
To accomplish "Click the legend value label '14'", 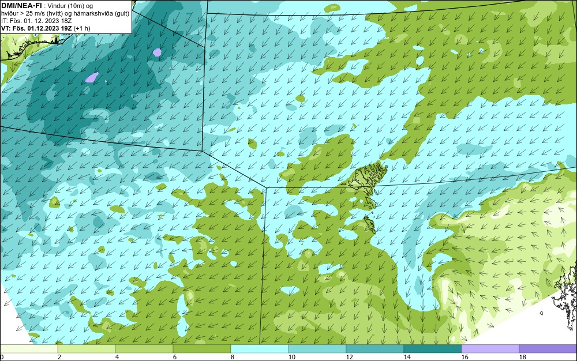I will coord(407,357).
